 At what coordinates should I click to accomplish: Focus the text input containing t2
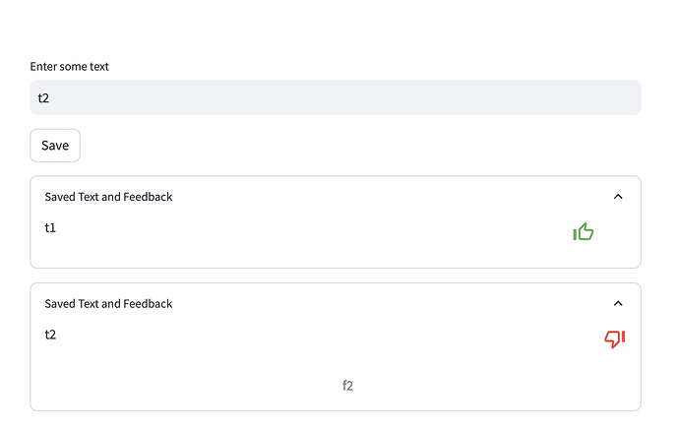[336, 97]
